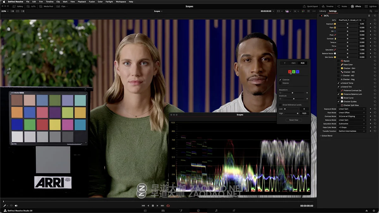Select the RGB scope mode tab
Viewport: 379px width, 213px height.
point(303,63)
